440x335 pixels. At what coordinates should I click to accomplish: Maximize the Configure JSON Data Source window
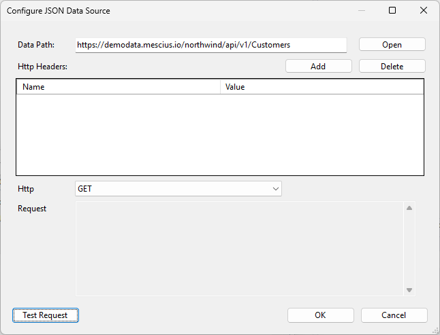[x=392, y=11]
